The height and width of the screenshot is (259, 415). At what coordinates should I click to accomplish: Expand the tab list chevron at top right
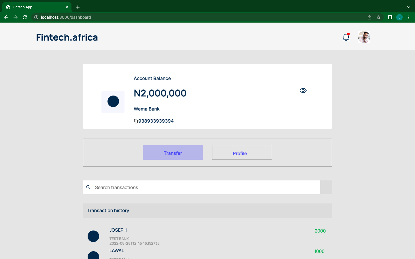(408, 7)
